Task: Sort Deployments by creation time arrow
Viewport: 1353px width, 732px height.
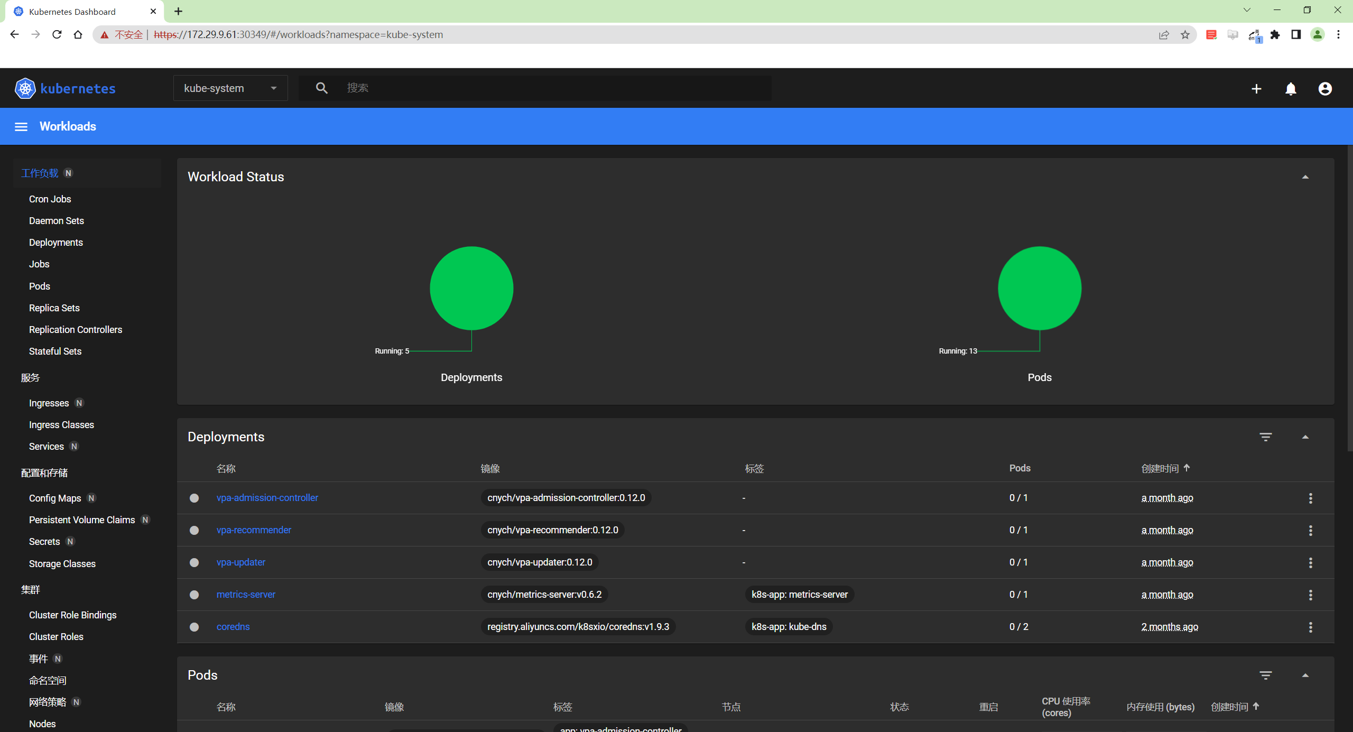Action: [x=1187, y=468]
